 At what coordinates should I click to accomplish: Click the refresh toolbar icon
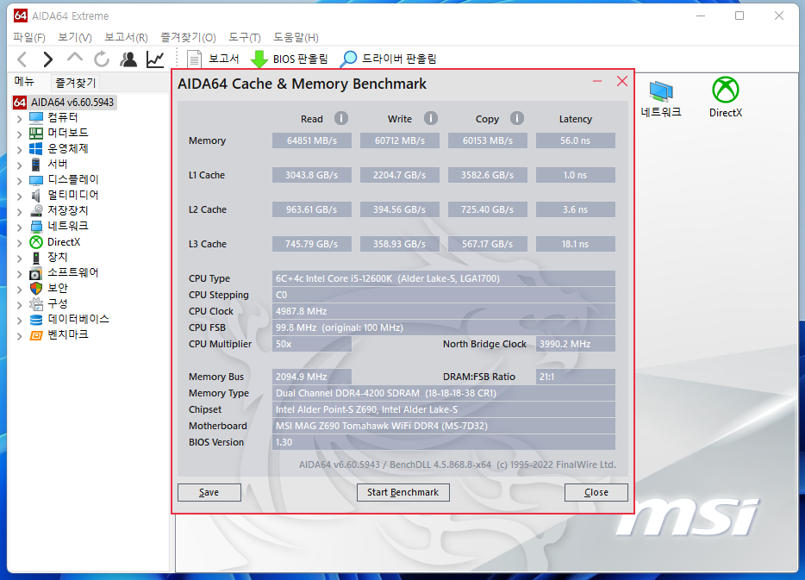pyautogui.click(x=102, y=59)
